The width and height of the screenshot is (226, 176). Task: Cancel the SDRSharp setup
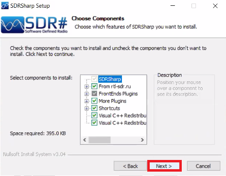203,166
